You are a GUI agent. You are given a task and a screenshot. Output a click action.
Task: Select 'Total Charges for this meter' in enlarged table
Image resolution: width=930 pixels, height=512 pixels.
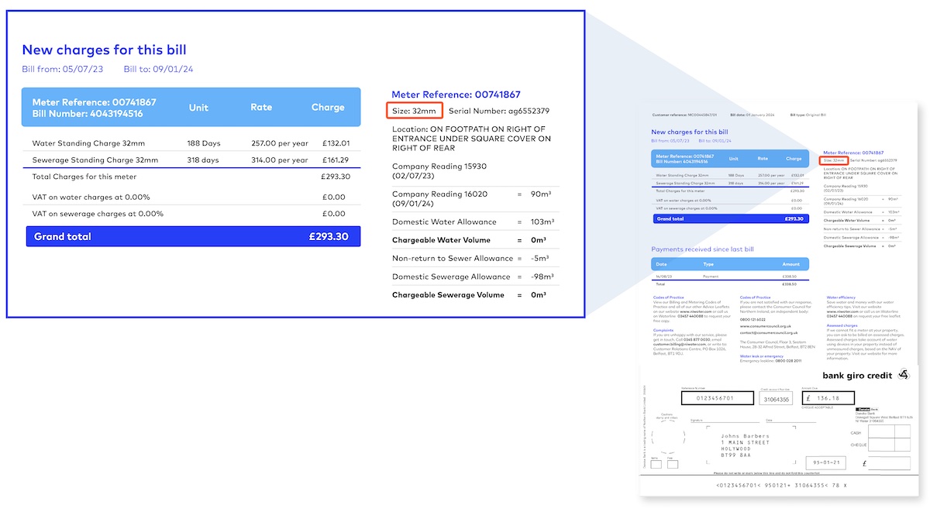point(84,177)
